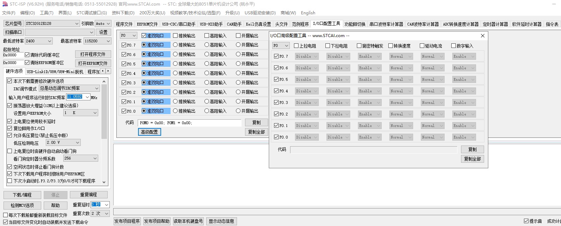Click the 高级配置 button
The height and width of the screenshot is (226, 561).
click(149, 132)
